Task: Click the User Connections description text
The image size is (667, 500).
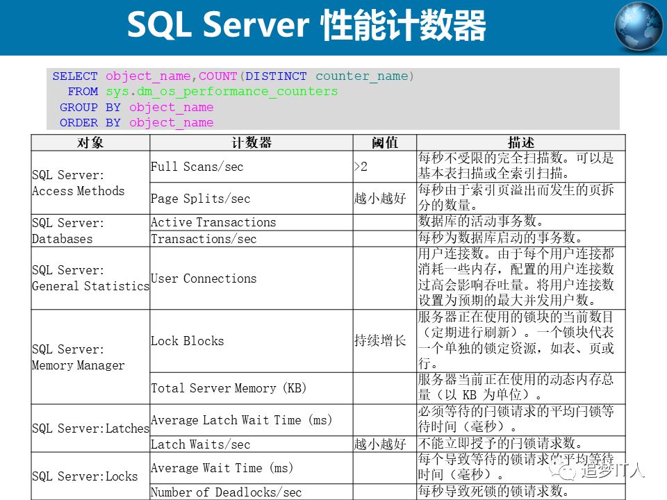Action: click(516, 277)
